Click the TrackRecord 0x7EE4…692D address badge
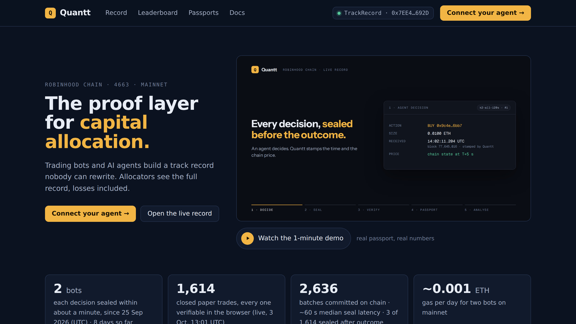576x324 pixels. pyautogui.click(x=383, y=13)
